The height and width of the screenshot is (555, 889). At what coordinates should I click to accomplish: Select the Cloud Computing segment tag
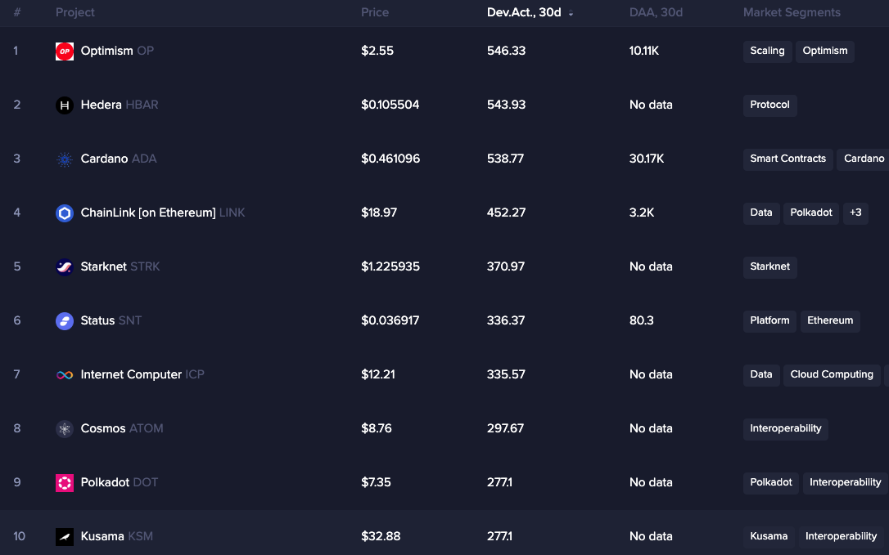point(832,375)
